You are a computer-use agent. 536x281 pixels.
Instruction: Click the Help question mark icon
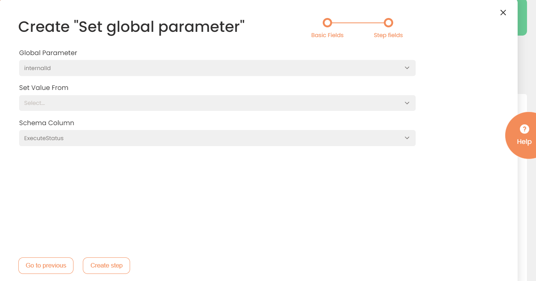[x=524, y=129]
